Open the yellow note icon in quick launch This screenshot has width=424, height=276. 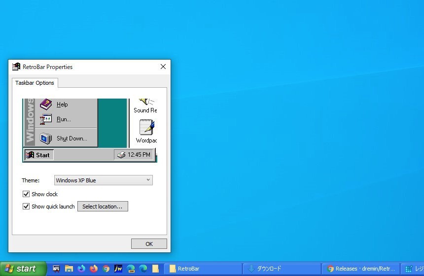(155, 269)
